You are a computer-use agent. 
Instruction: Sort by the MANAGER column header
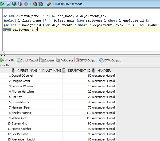point(104,70)
